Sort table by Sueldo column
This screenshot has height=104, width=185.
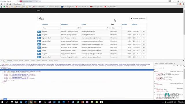point(124,25)
